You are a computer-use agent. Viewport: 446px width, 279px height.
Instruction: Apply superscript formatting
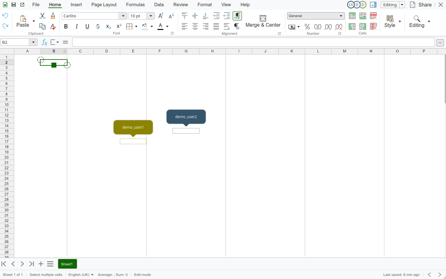119,27
